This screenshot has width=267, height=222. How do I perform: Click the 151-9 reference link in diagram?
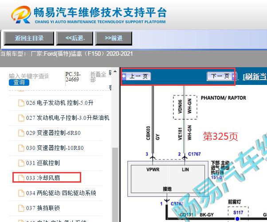pyautogui.click(x=216, y=177)
